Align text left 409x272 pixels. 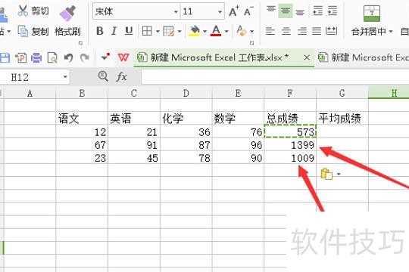[270, 31]
